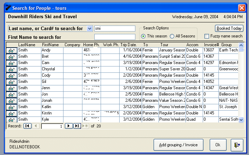This screenshot has width=249, height=155.
Task: Click the Earth Tech group cell
Action: (228, 50)
